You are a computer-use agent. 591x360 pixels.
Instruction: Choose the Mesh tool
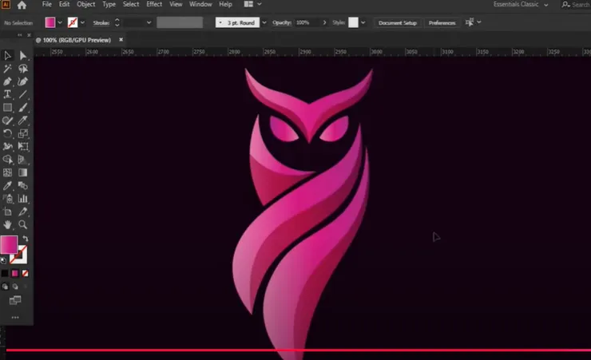[7, 172]
